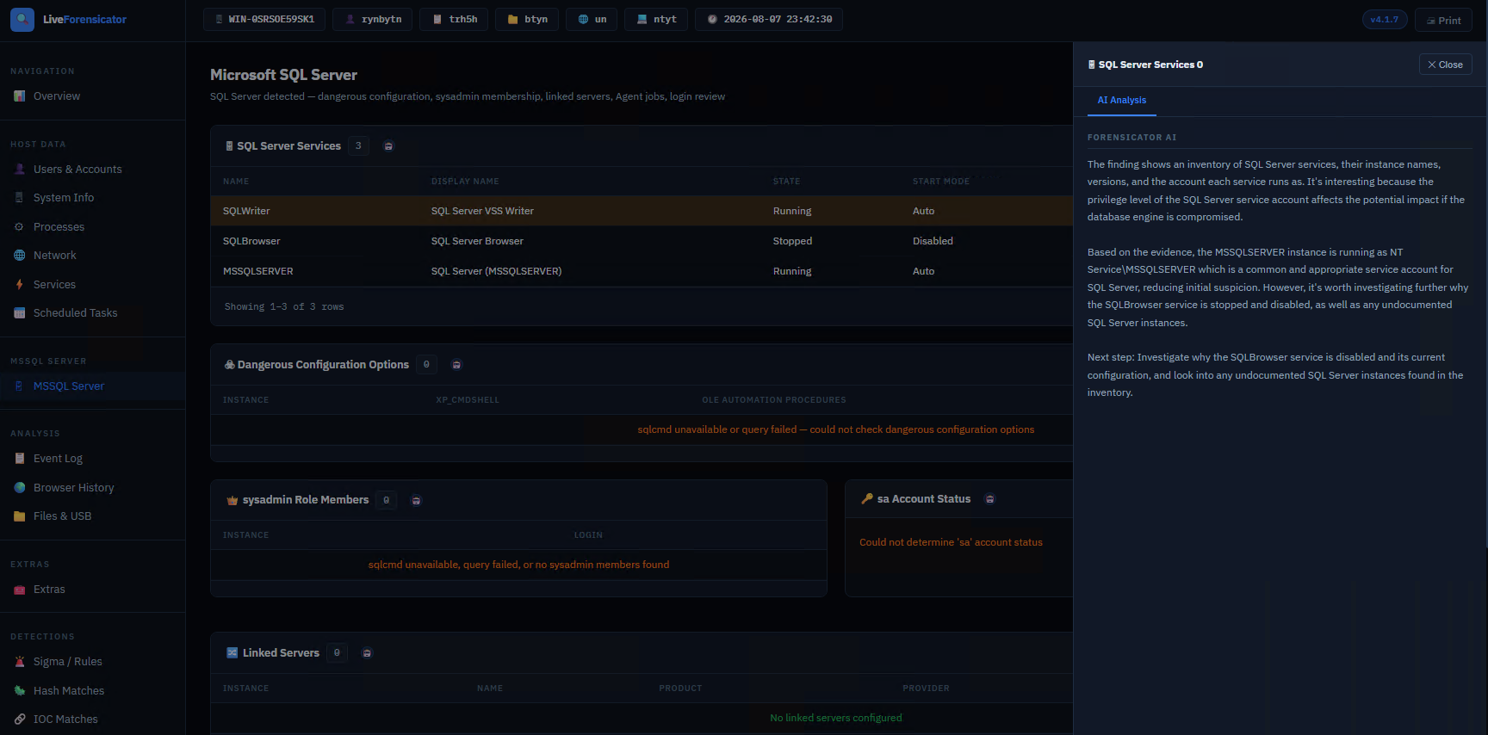Screen dimensions: 1488x735
Task: Click AI icon beside Linked Servers
Action: [x=367, y=653]
